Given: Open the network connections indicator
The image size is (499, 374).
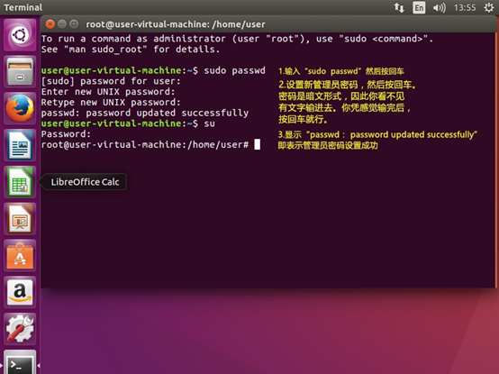Looking at the screenshot, I should 399,7.
